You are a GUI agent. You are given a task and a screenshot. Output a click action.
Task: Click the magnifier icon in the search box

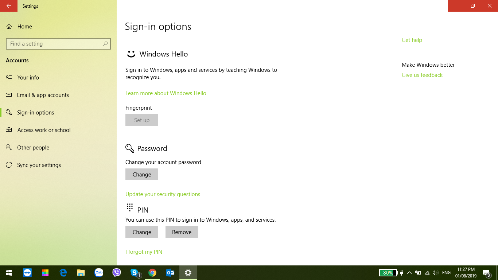[x=105, y=44]
